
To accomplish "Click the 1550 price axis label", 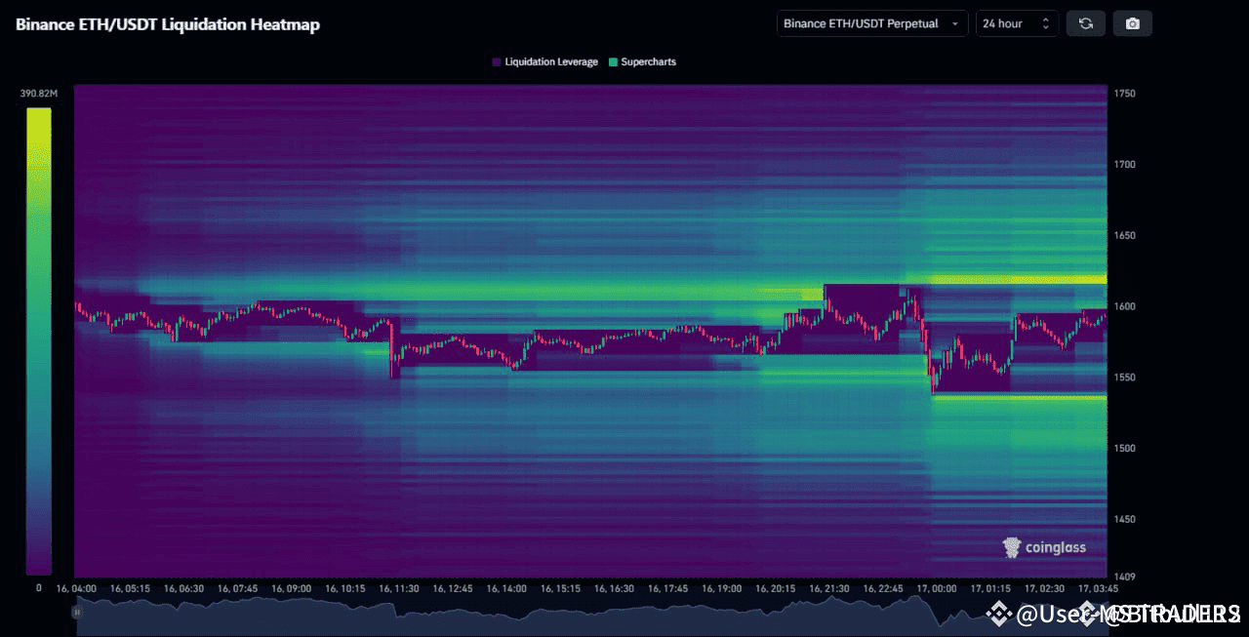I will (1125, 378).
